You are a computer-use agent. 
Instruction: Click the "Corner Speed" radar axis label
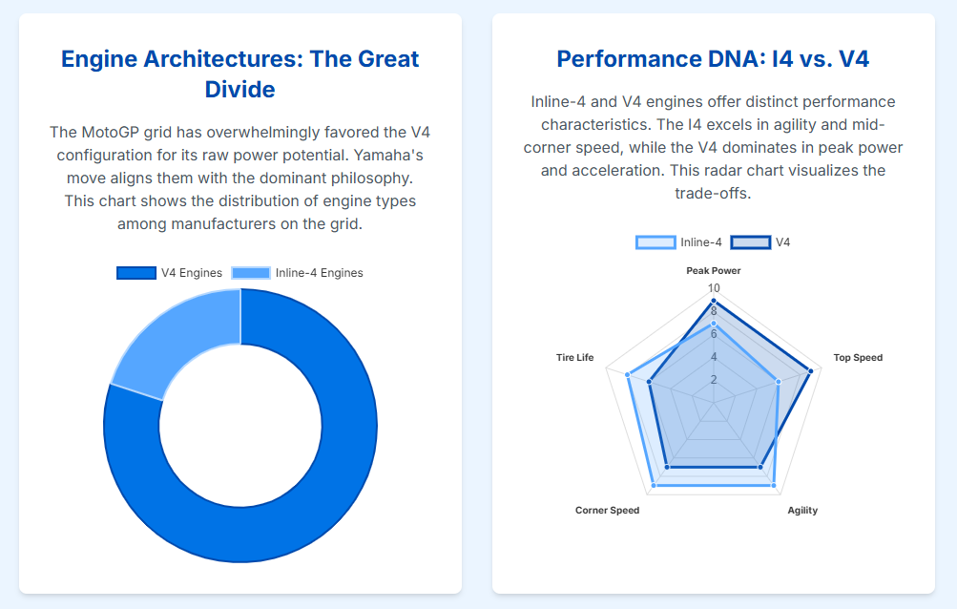[607, 511]
